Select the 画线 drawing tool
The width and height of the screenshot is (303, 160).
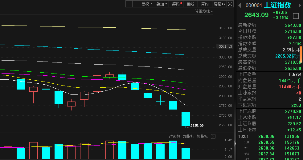coord(190,4)
